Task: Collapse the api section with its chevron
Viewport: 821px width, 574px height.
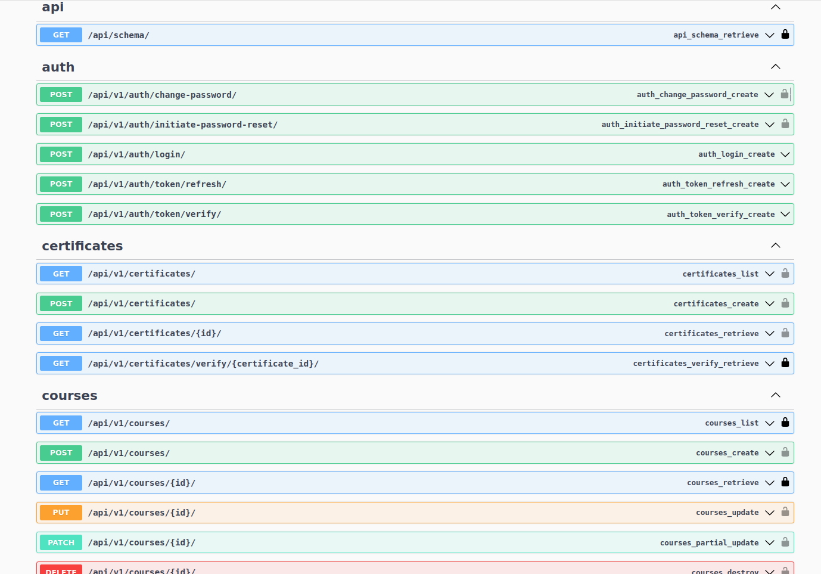Action: click(x=775, y=7)
